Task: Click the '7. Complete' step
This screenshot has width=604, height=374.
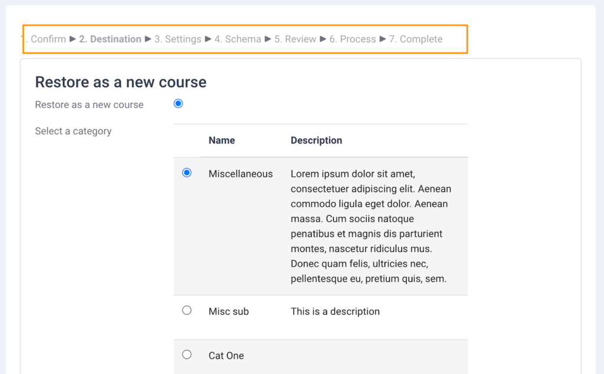Action: coord(416,39)
